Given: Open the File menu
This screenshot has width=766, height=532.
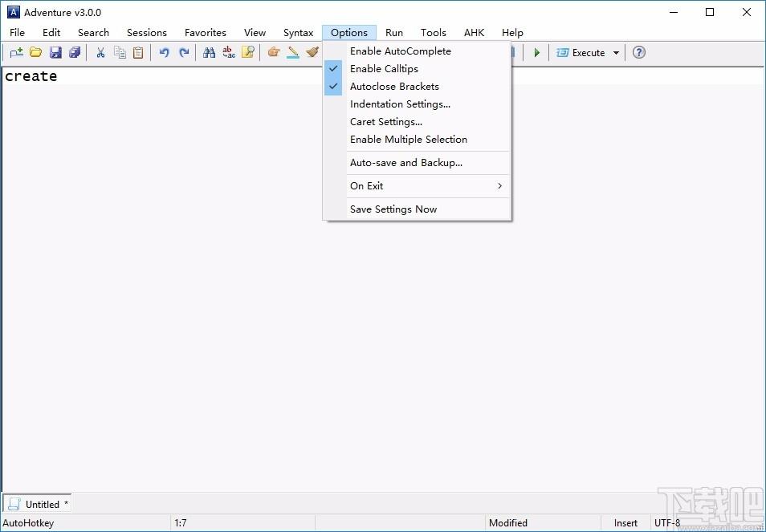Looking at the screenshot, I should click(x=17, y=33).
